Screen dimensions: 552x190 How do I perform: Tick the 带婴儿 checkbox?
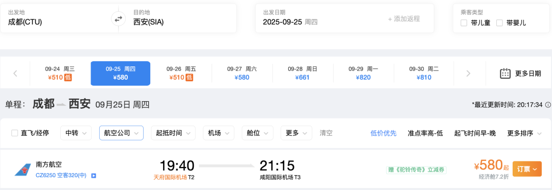499,23
